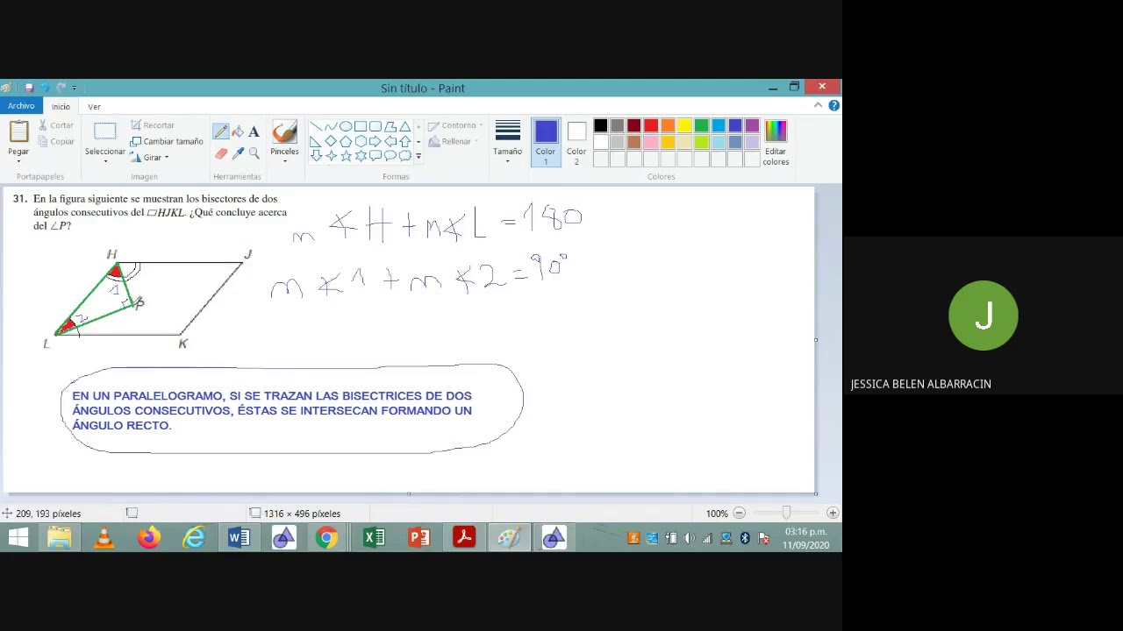
Task: Pick the black color swatch
Action: tap(600, 127)
